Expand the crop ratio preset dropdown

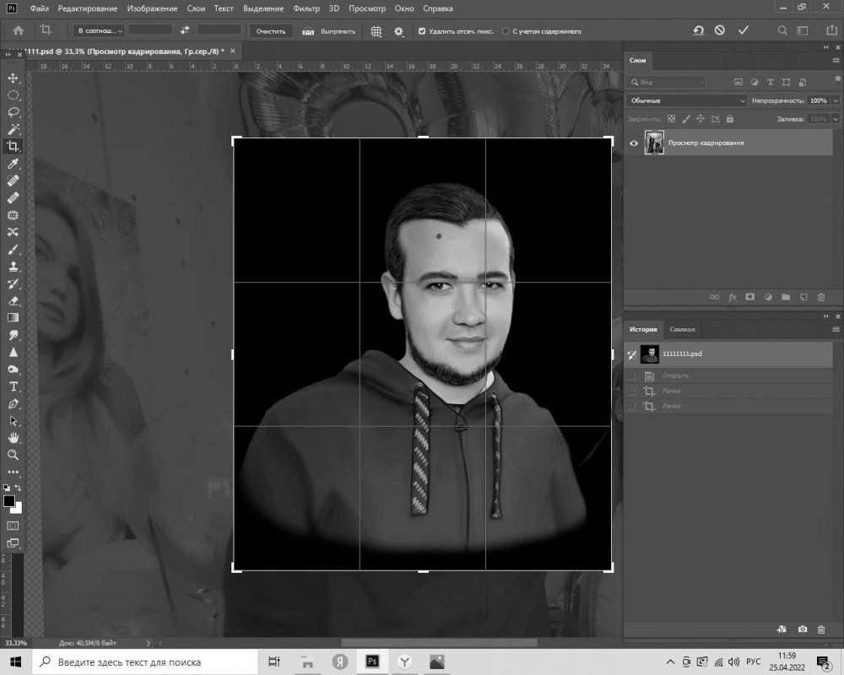pyautogui.click(x=100, y=31)
